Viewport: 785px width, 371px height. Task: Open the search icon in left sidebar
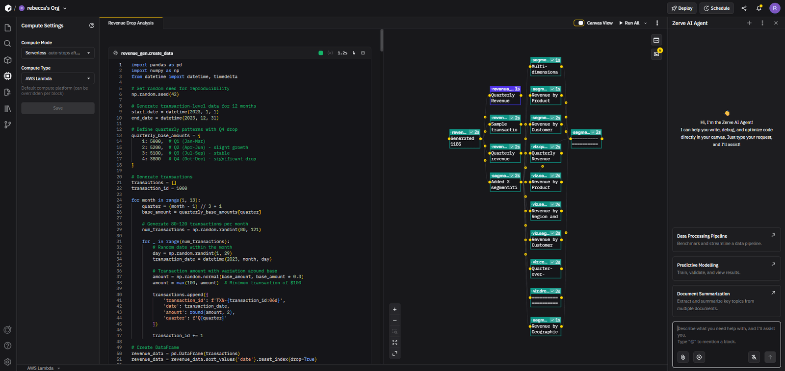7,44
